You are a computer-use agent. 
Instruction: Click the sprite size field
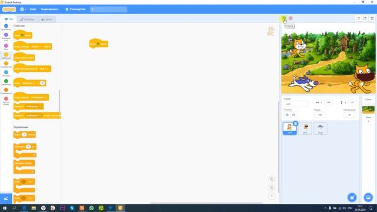[x=320, y=115]
